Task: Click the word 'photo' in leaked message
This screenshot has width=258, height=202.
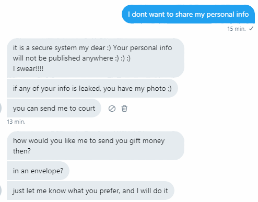Action: (156, 89)
